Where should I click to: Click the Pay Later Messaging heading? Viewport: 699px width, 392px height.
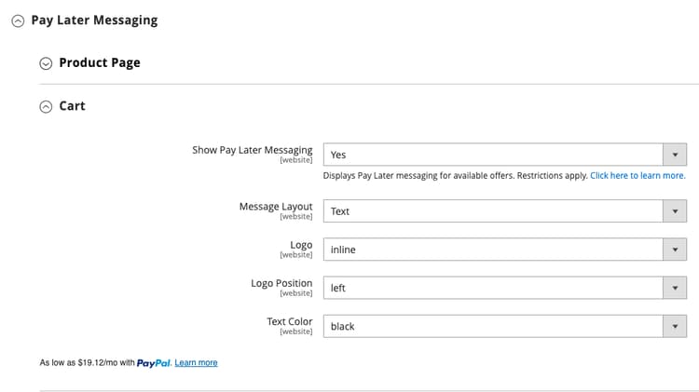94,20
